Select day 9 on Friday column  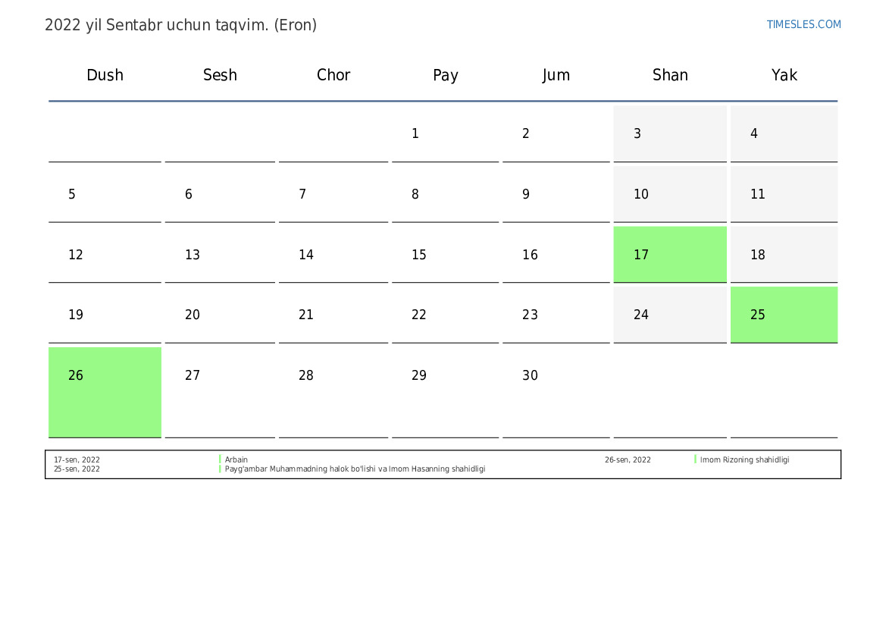526,195
